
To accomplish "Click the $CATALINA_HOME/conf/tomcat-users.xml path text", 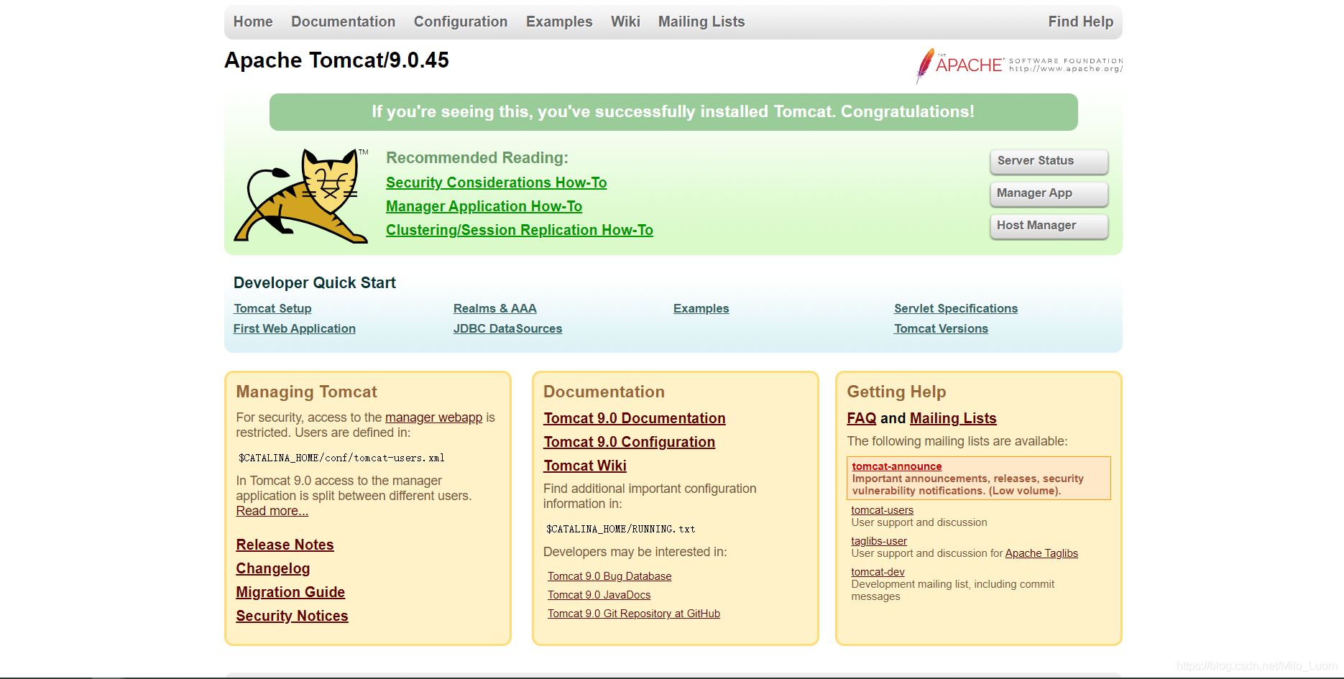I will [341, 458].
